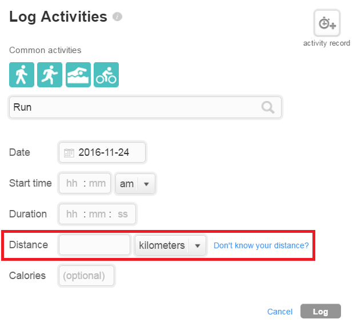Choose the cycling activity icon
Screen dimensions: 357x327
coord(106,75)
